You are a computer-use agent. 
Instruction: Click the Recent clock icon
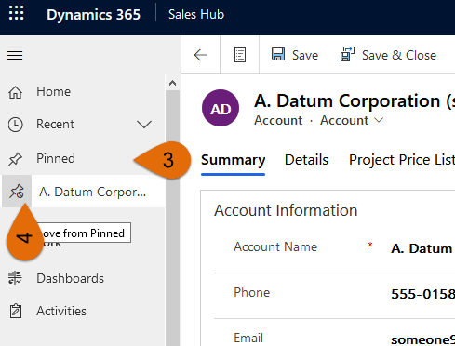15,125
